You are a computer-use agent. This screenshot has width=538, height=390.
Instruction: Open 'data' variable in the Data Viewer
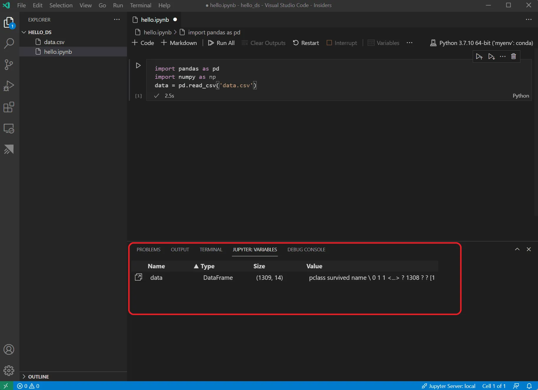click(138, 277)
